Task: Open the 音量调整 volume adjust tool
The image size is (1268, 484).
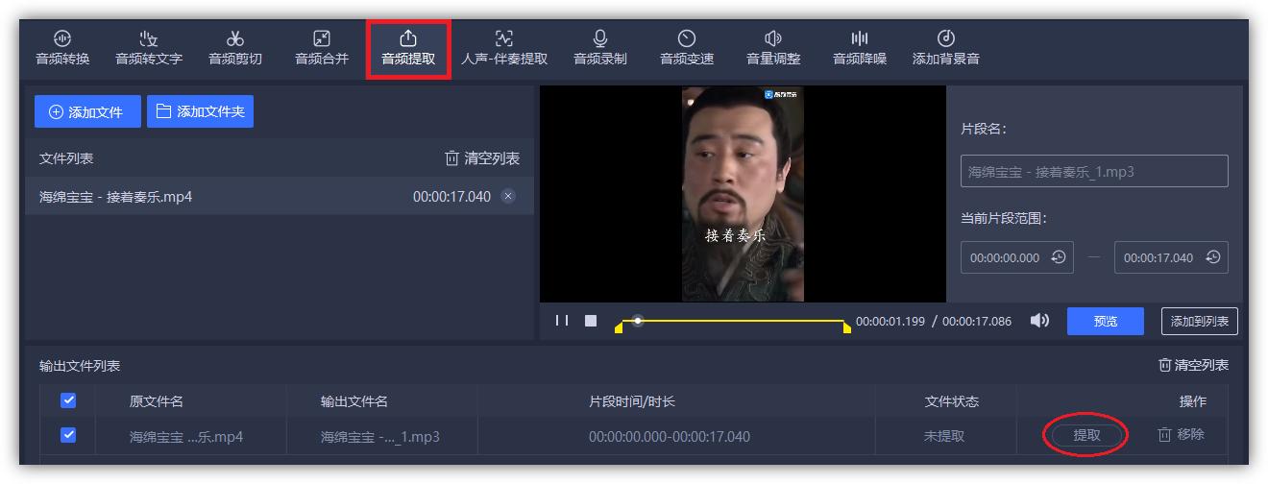Action: (x=773, y=48)
